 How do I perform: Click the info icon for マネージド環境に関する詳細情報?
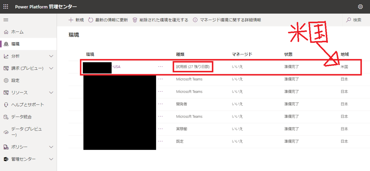tap(195, 20)
